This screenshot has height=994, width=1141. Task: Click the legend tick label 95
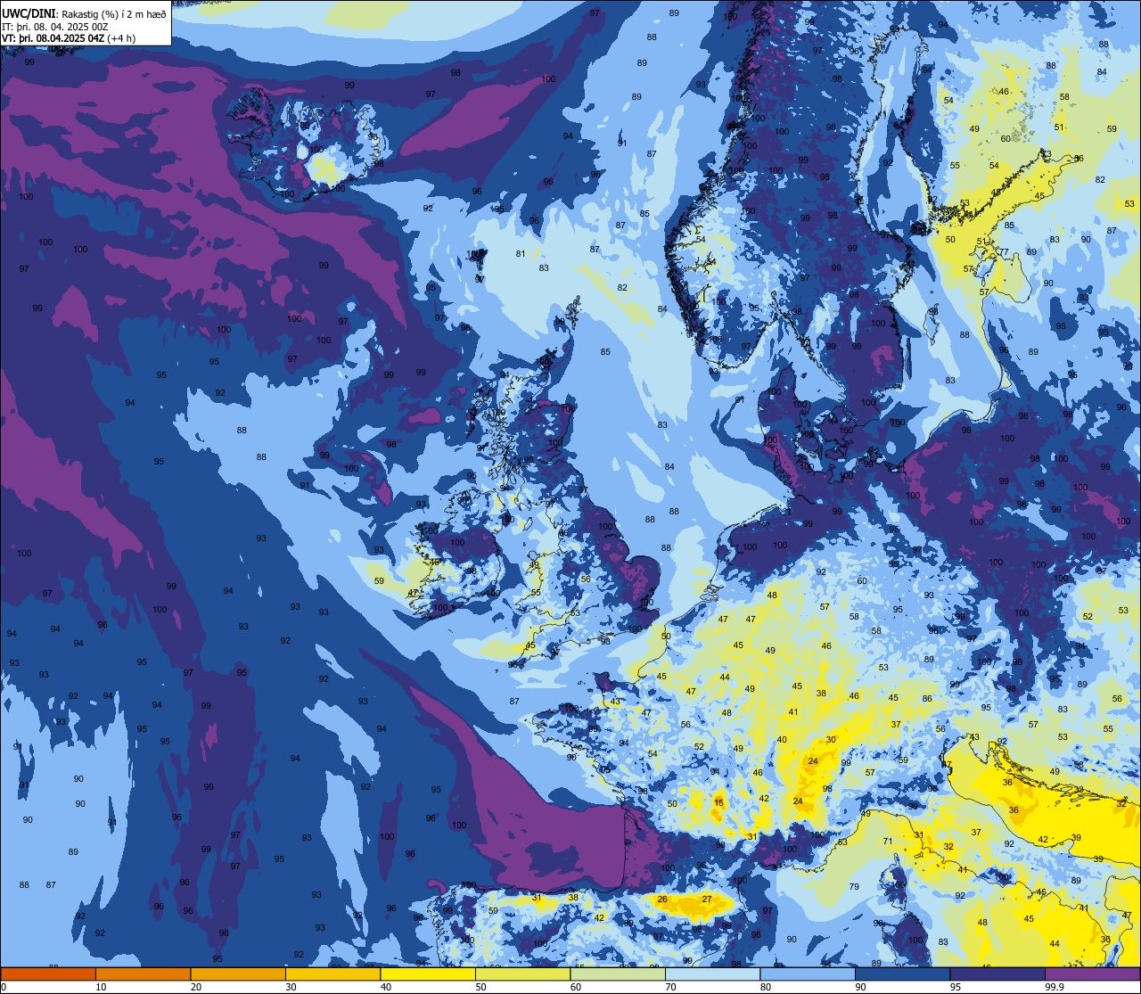click(x=956, y=987)
